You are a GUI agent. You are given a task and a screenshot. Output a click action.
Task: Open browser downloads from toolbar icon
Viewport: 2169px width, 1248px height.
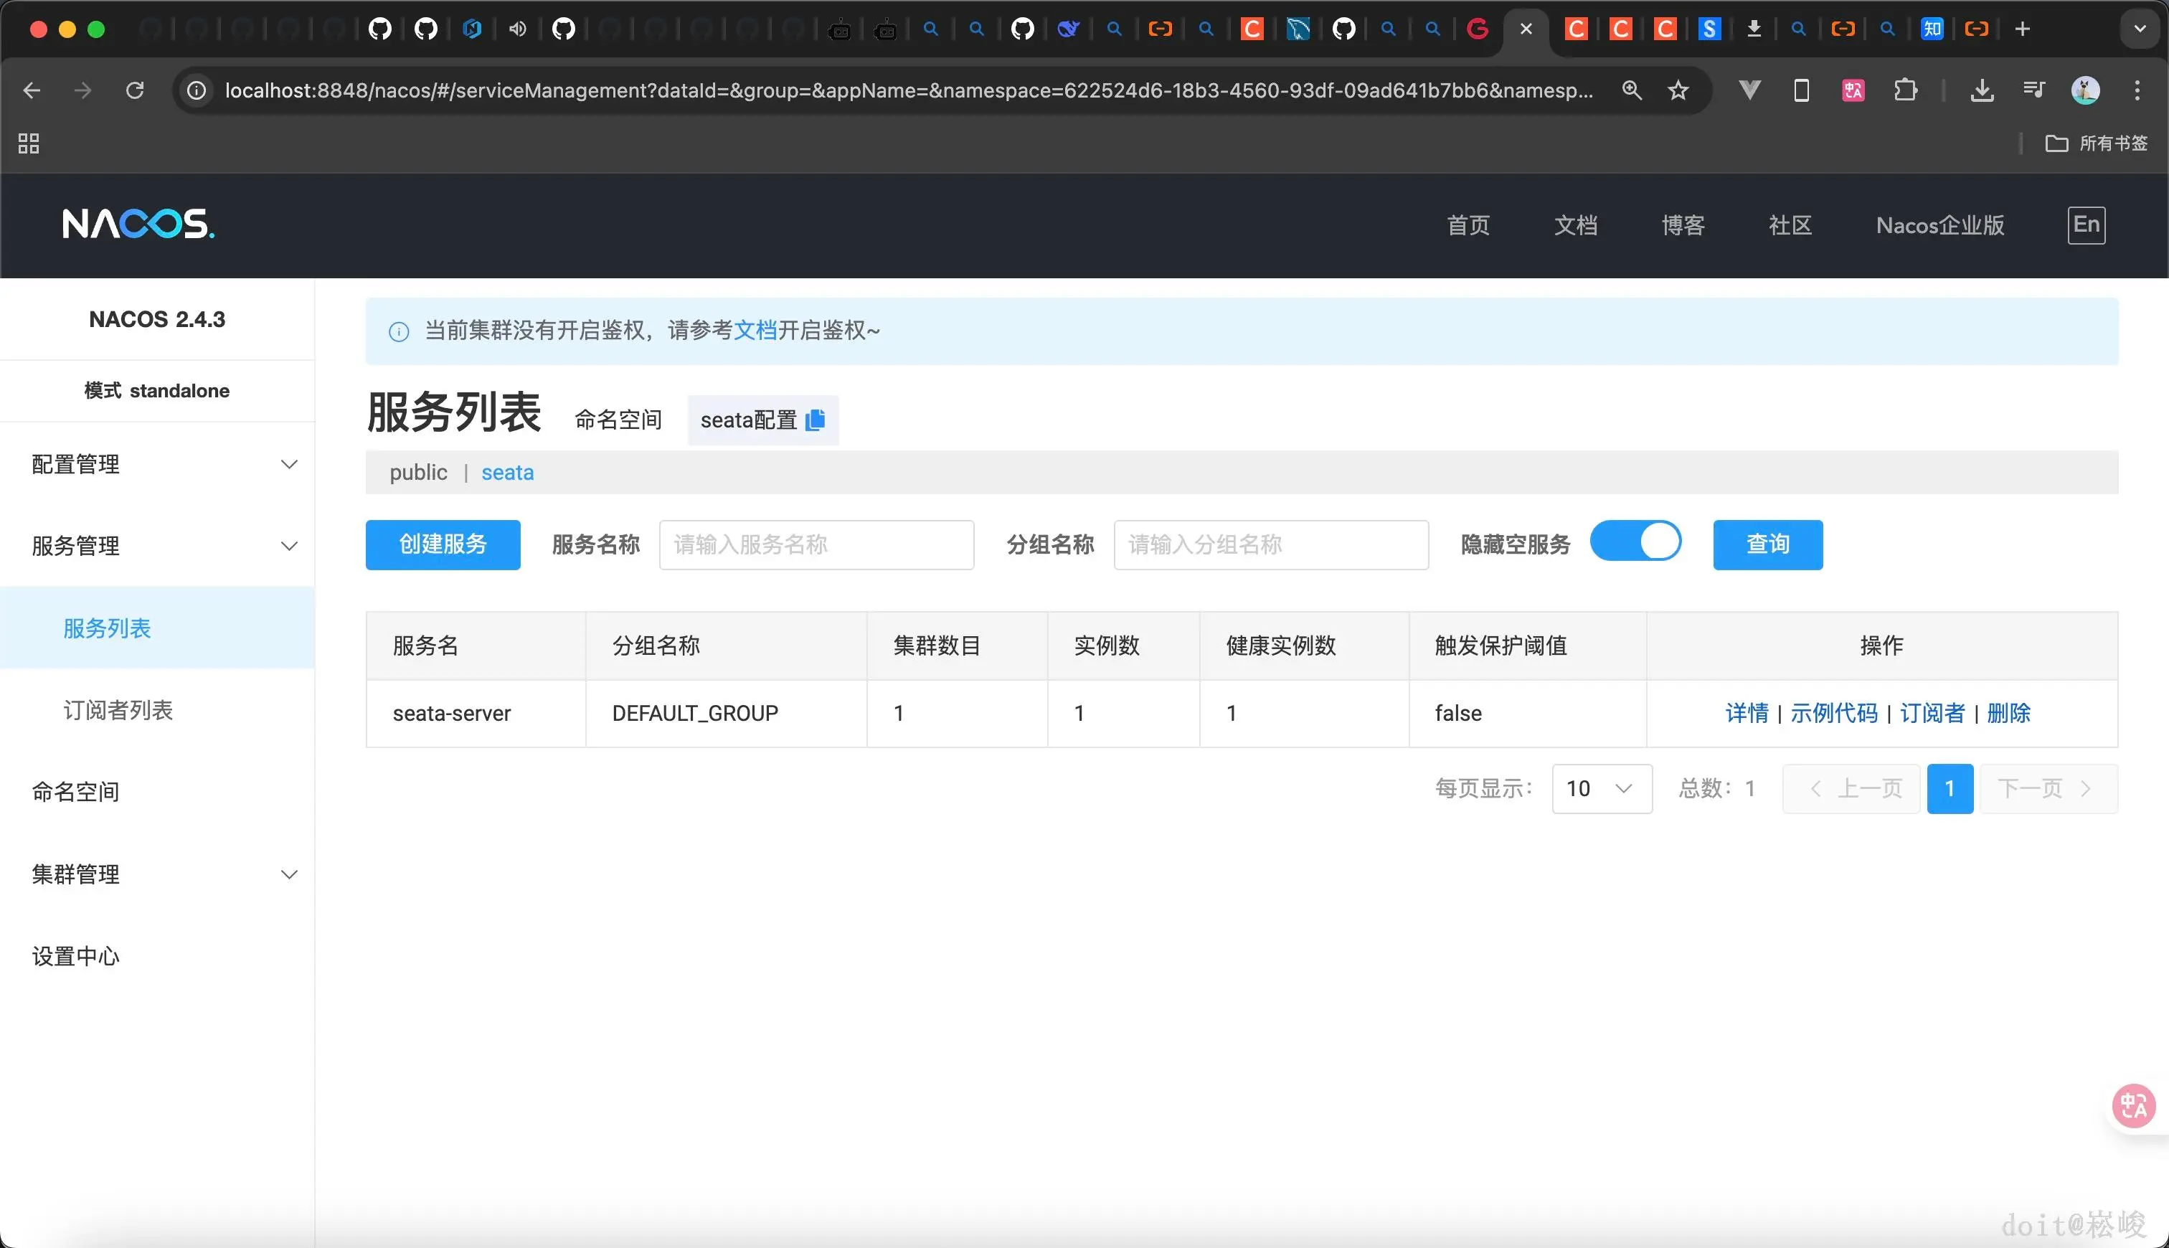click(x=1981, y=90)
